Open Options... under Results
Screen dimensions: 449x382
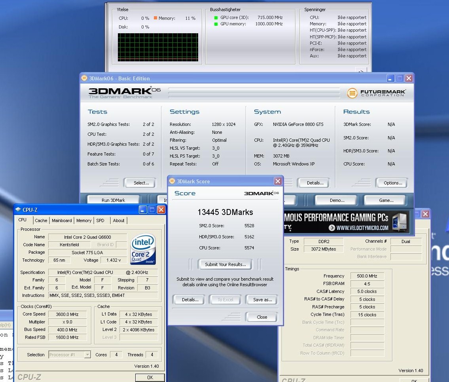392,183
